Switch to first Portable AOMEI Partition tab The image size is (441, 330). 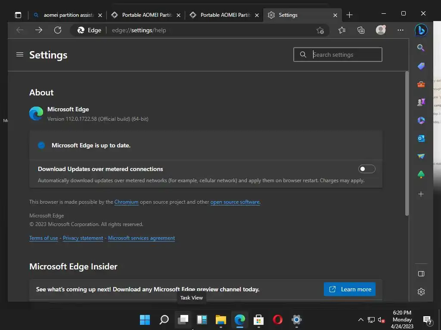point(146,15)
